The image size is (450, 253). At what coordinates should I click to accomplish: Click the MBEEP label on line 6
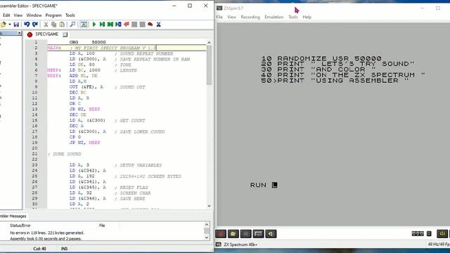pyautogui.click(x=53, y=70)
